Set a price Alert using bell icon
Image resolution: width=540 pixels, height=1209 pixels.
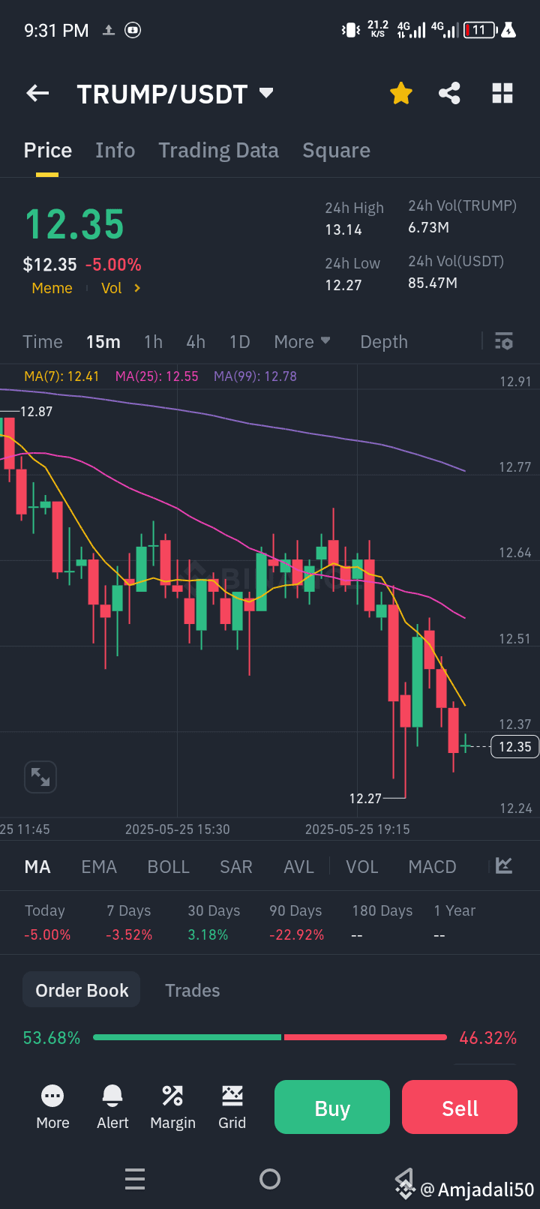pyautogui.click(x=112, y=1107)
